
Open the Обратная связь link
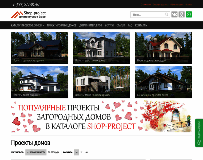(x=177, y=5)
